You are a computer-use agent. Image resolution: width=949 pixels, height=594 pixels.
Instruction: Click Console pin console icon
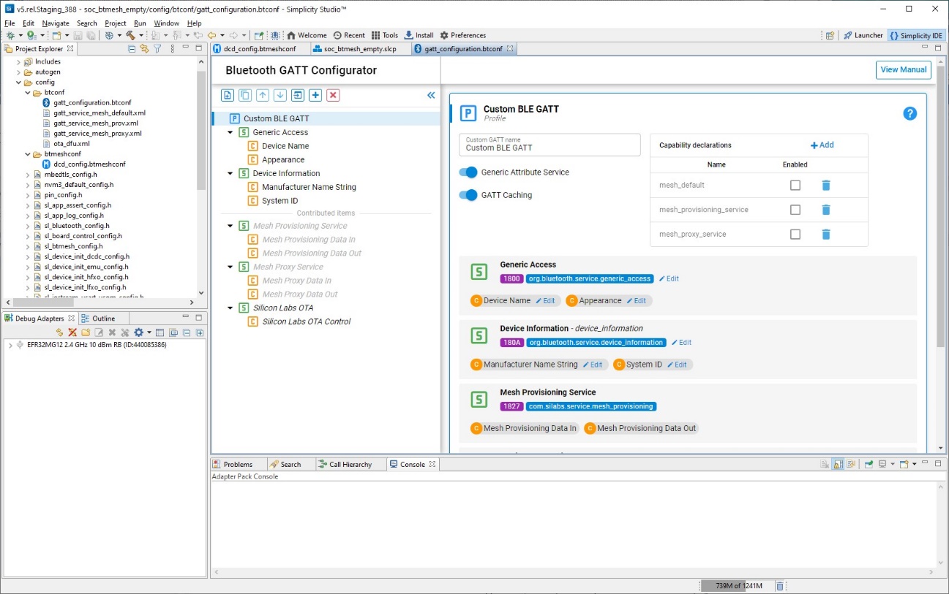pos(869,464)
